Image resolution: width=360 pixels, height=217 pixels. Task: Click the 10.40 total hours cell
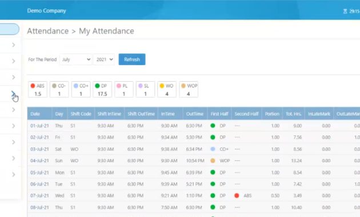coord(297,207)
